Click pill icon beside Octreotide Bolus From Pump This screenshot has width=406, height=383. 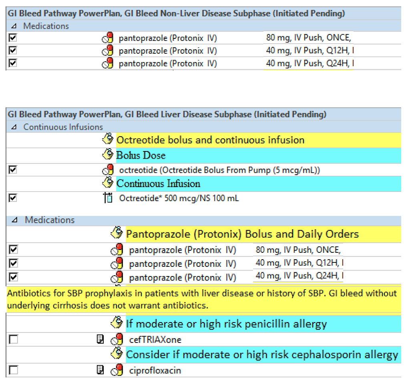tap(108, 170)
